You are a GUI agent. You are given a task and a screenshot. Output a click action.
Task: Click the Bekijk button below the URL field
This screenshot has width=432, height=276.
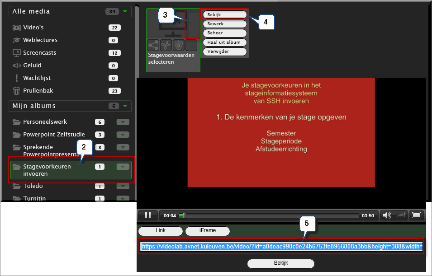click(281, 263)
